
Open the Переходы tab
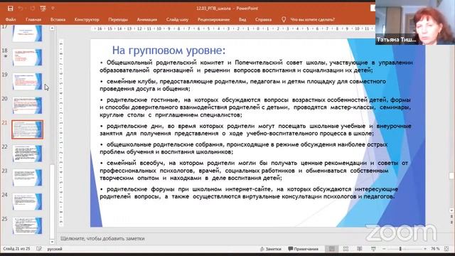point(118,19)
